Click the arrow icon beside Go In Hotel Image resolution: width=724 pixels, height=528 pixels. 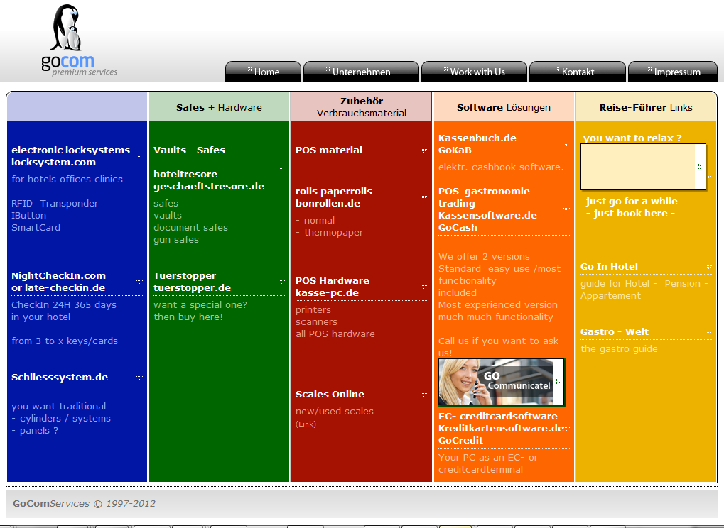[708, 268]
